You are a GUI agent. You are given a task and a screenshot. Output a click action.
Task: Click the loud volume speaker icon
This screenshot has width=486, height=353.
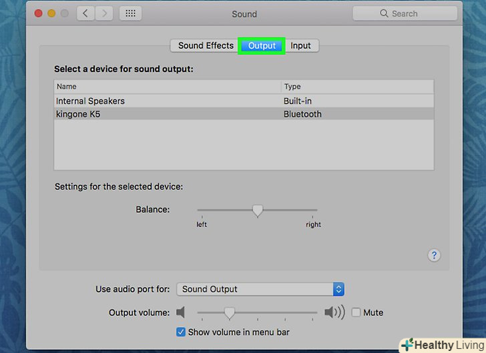(x=334, y=312)
